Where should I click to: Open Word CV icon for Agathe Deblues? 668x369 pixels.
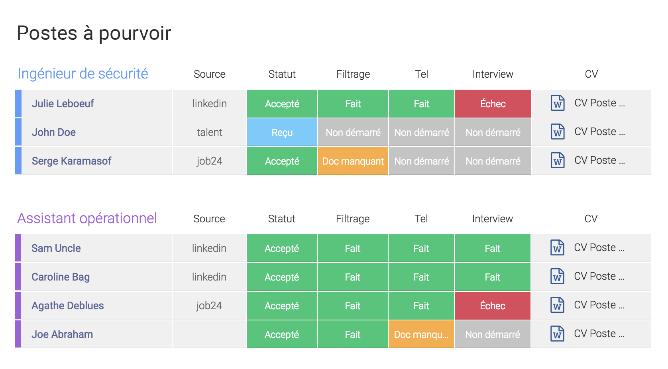(x=557, y=305)
